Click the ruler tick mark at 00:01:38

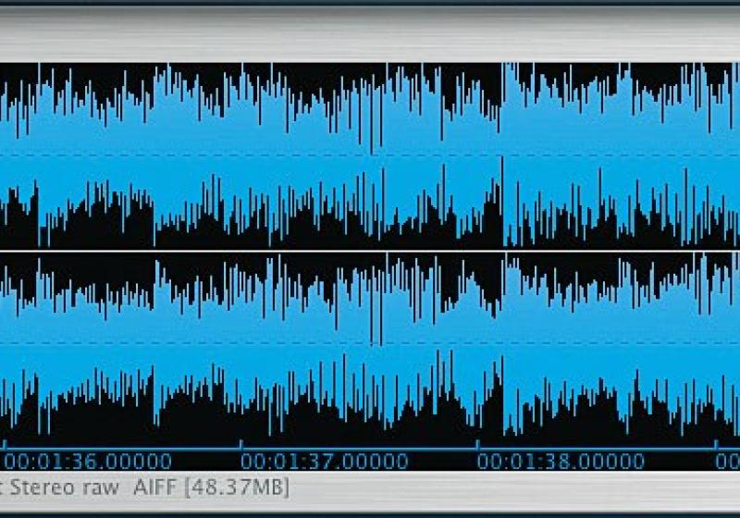477,445
